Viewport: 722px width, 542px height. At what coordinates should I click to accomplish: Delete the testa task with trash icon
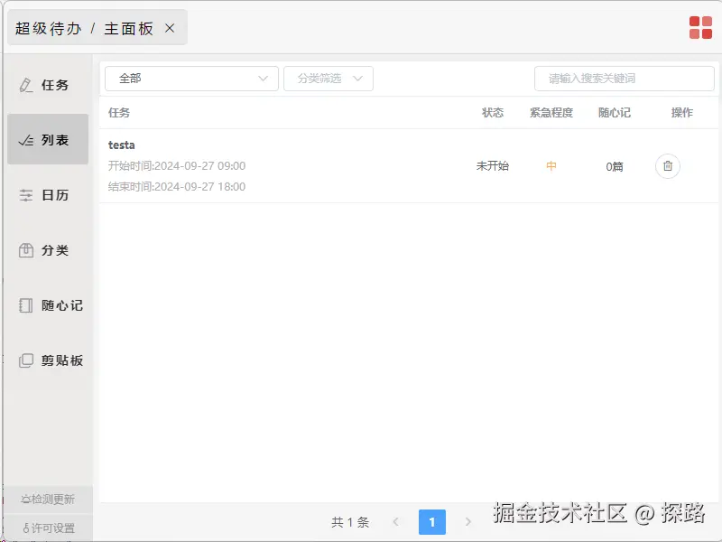668,166
